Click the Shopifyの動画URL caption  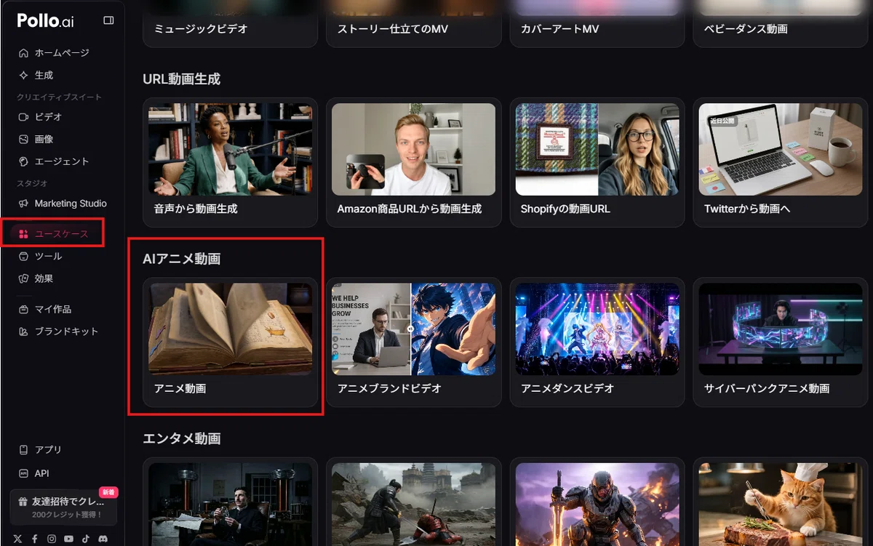tap(565, 209)
